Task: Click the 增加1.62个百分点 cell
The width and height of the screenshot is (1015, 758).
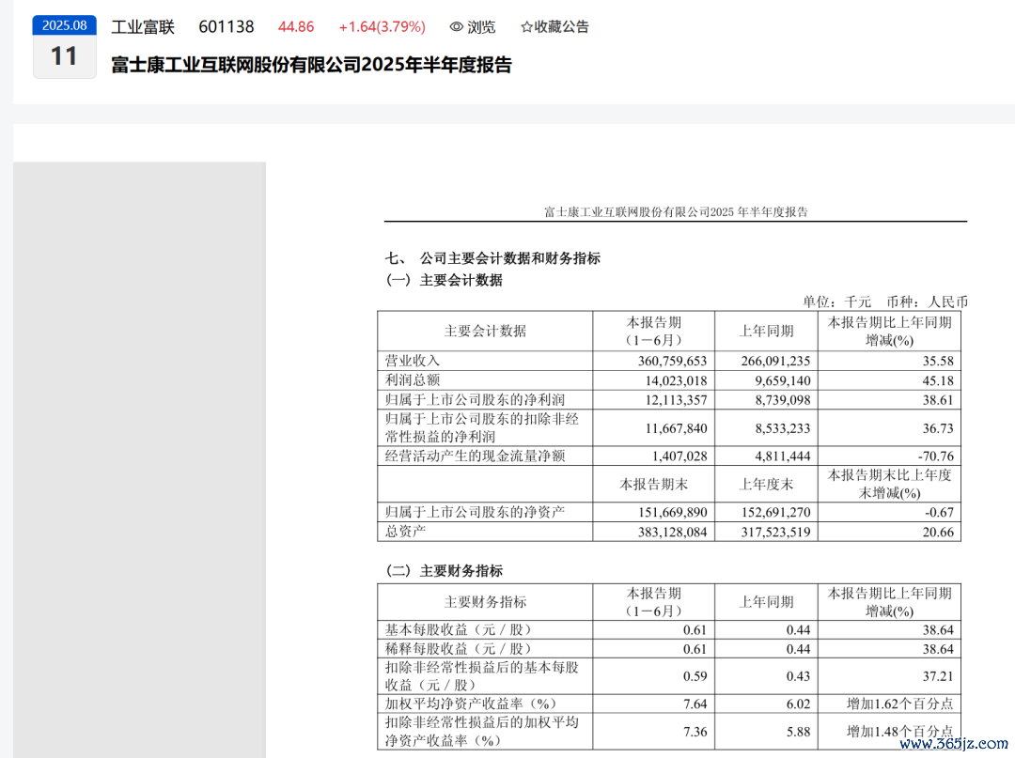Action: point(899,704)
